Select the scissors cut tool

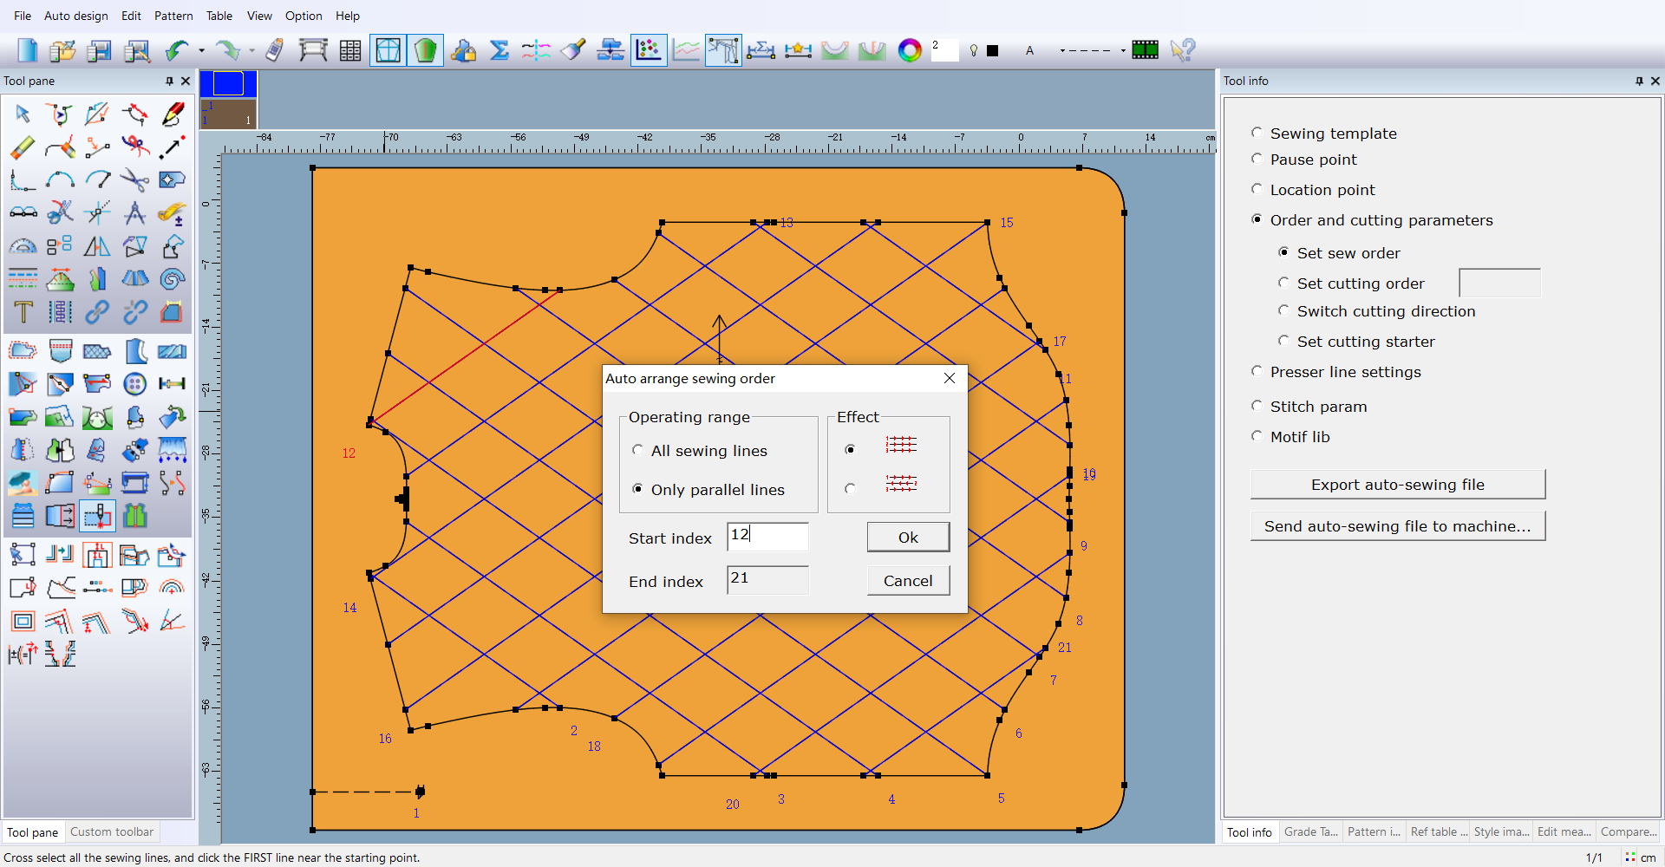point(134,180)
